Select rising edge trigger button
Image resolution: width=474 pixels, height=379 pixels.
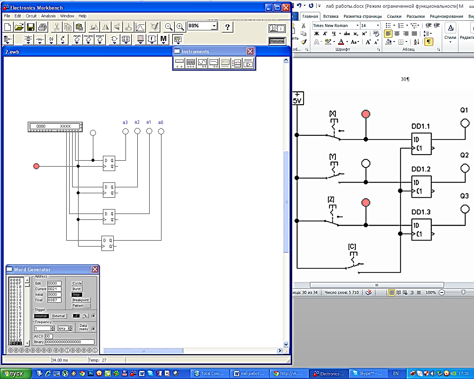tap(76, 316)
